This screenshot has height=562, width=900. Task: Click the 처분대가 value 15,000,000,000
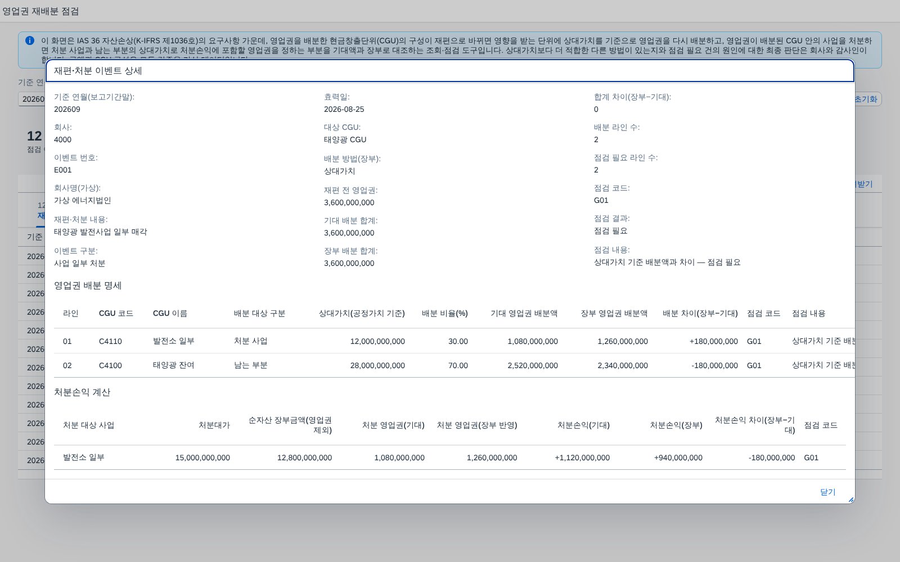coord(202,457)
